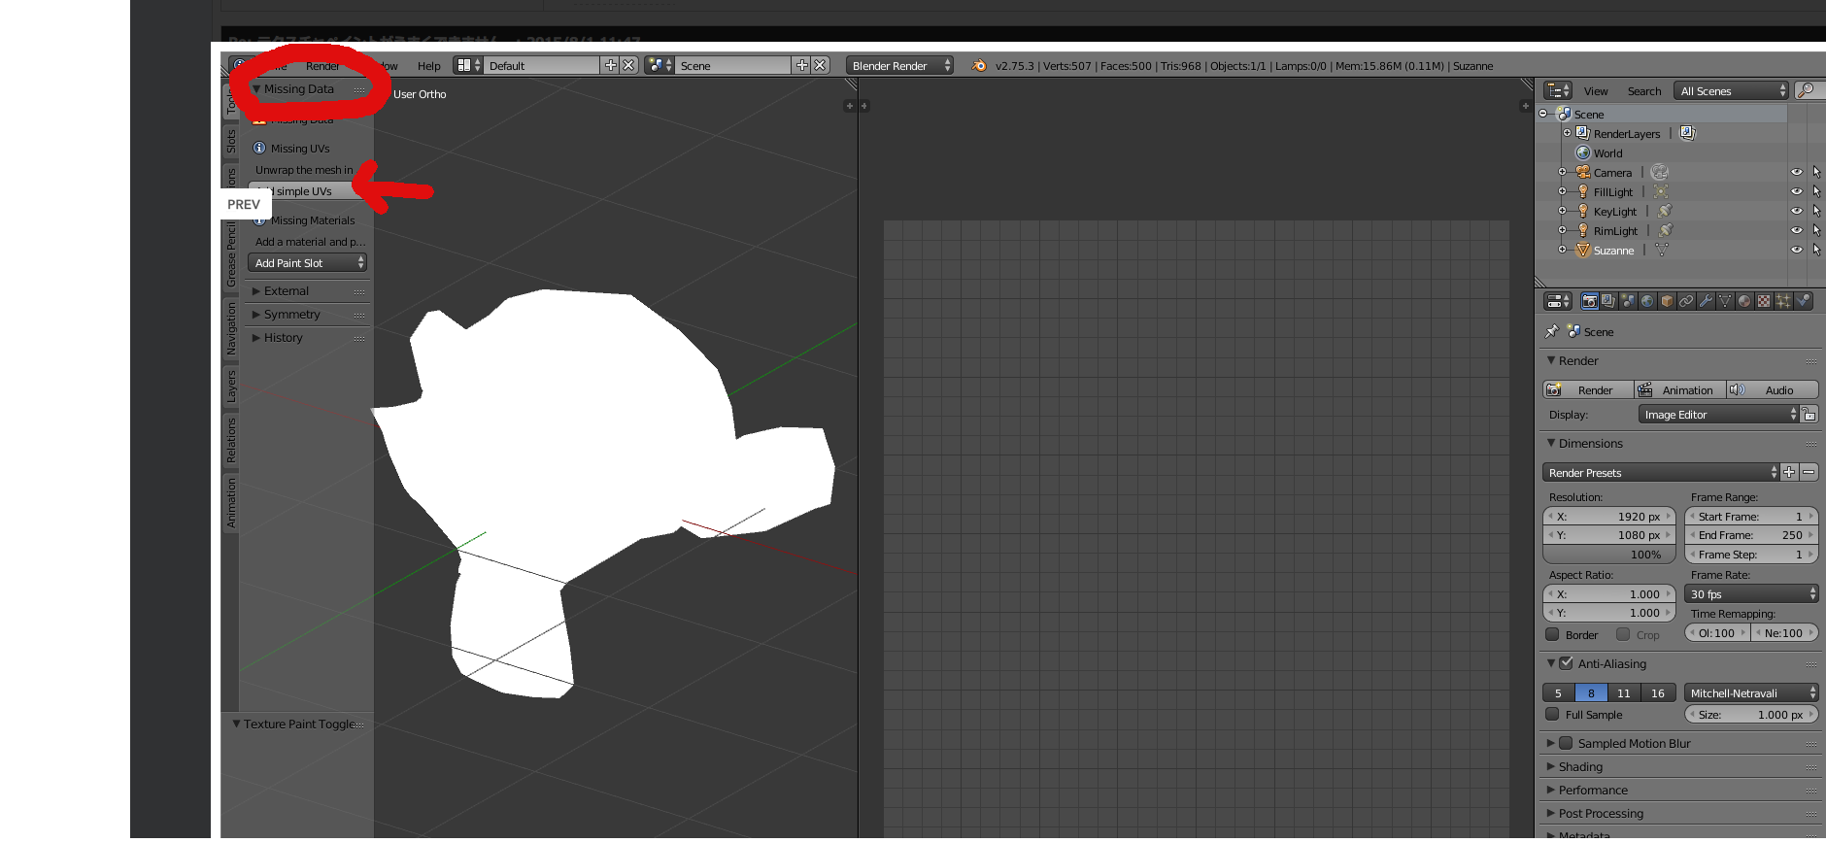Click the scene browse icon in header
This screenshot has height=843, width=1826.
[x=659, y=65]
